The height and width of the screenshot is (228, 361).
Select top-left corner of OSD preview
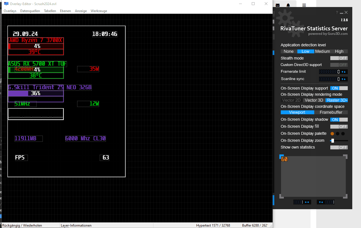pyautogui.click(x=281, y=156)
